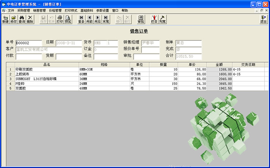This screenshot has width=270, height=168.
Task: Click the 合计 field showing 10515.50
Action: click(x=189, y=57)
